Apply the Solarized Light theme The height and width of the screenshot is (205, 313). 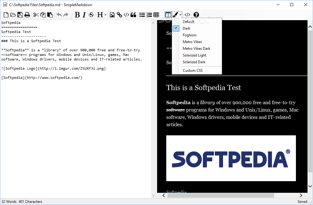(x=197, y=55)
